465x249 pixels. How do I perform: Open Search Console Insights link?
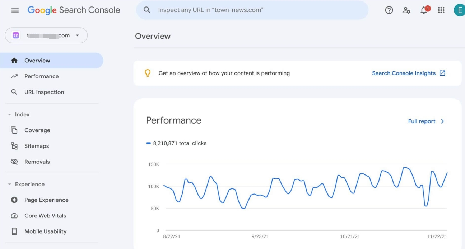click(x=404, y=73)
